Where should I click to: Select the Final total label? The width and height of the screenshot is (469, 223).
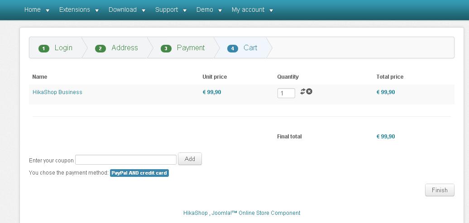tap(290, 137)
